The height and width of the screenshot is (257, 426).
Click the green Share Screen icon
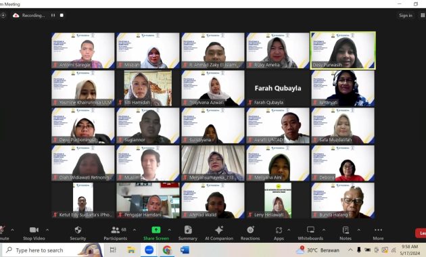156,230
